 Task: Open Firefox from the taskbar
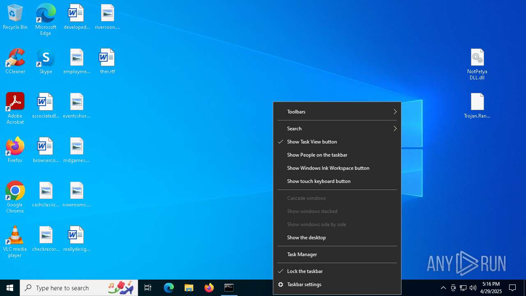click(209, 288)
